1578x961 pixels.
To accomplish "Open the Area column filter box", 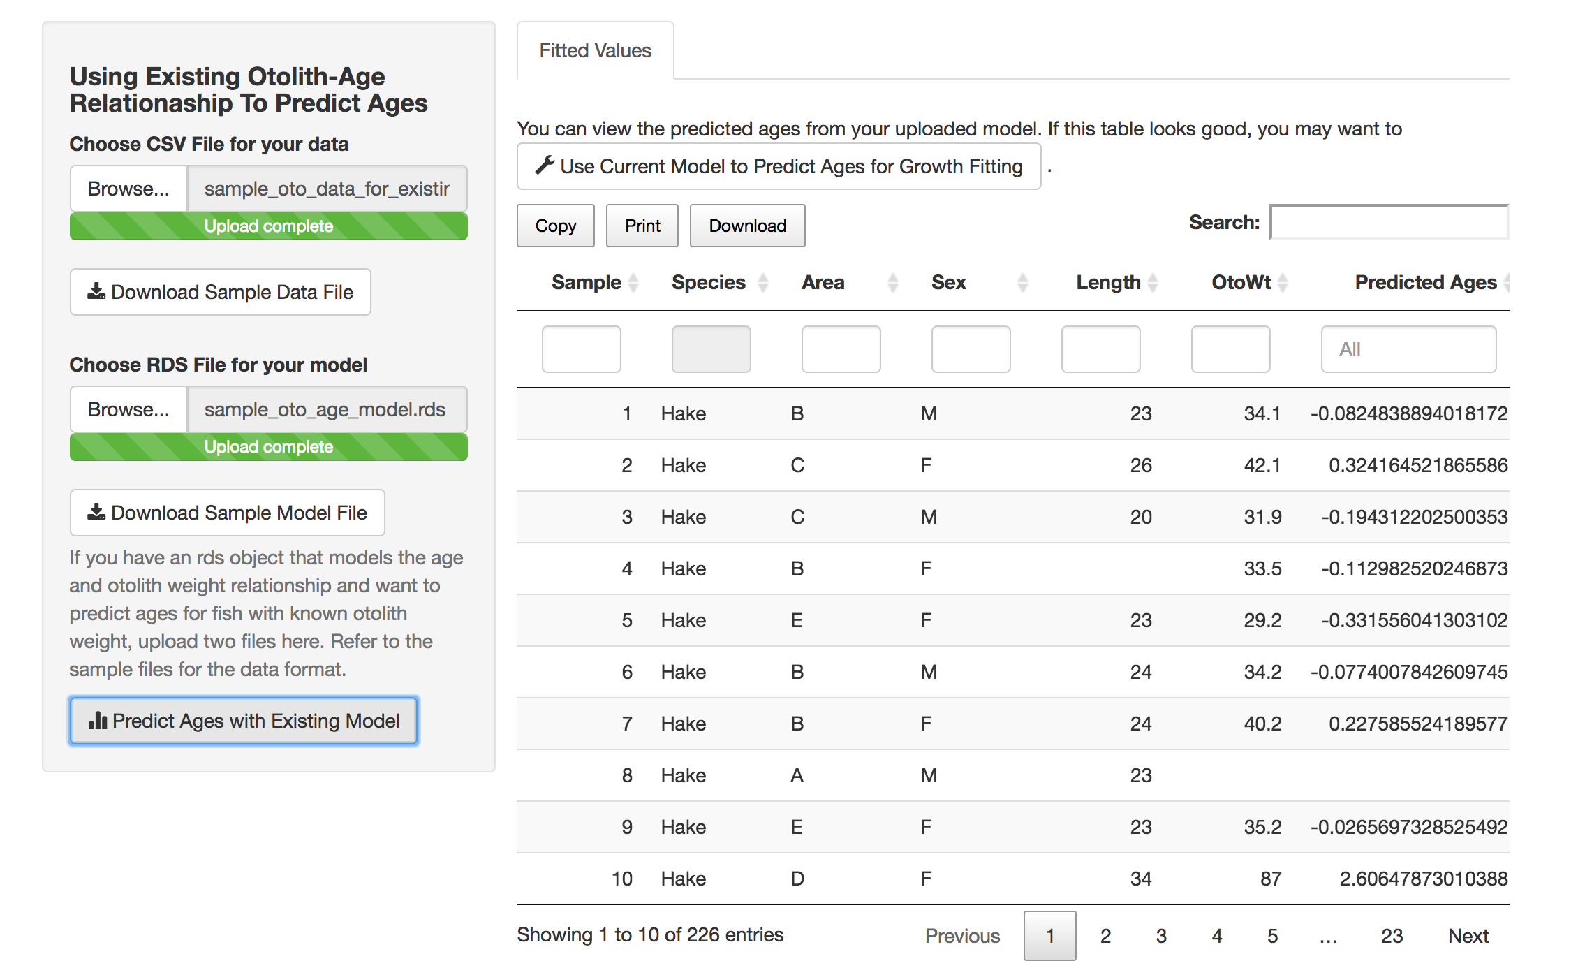I will (x=841, y=349).
